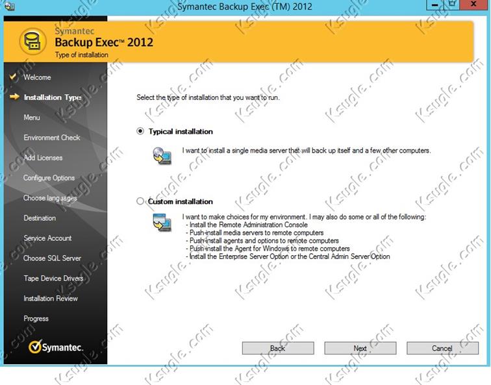Click 'Install the Enterprise Server Option' line
491x385 pixels.
click(288, 256)
